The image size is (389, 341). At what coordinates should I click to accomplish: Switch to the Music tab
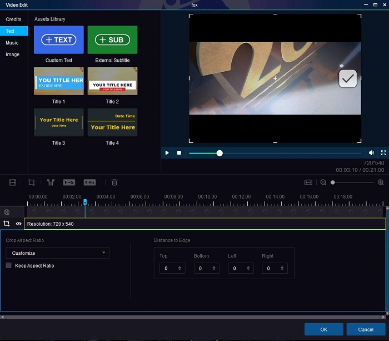pos(12,43)
